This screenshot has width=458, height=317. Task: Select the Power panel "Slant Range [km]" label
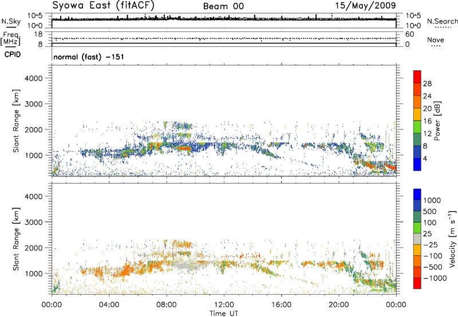tap(16, 121)
